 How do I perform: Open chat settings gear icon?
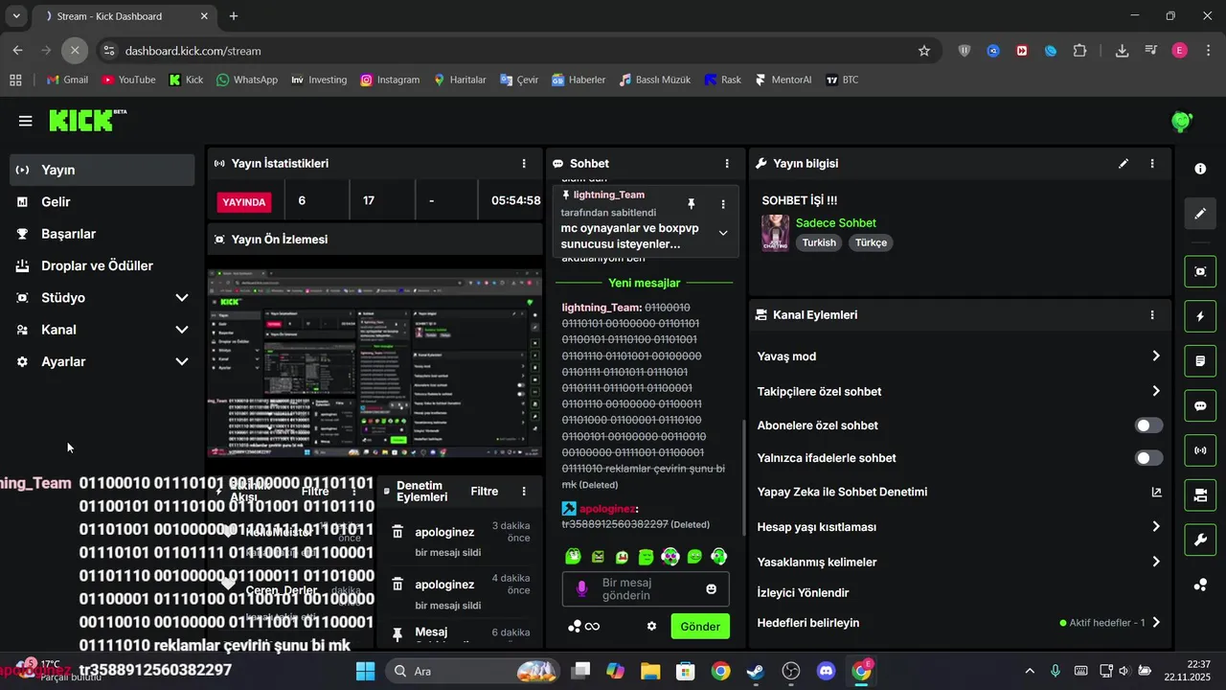point(651,627)
